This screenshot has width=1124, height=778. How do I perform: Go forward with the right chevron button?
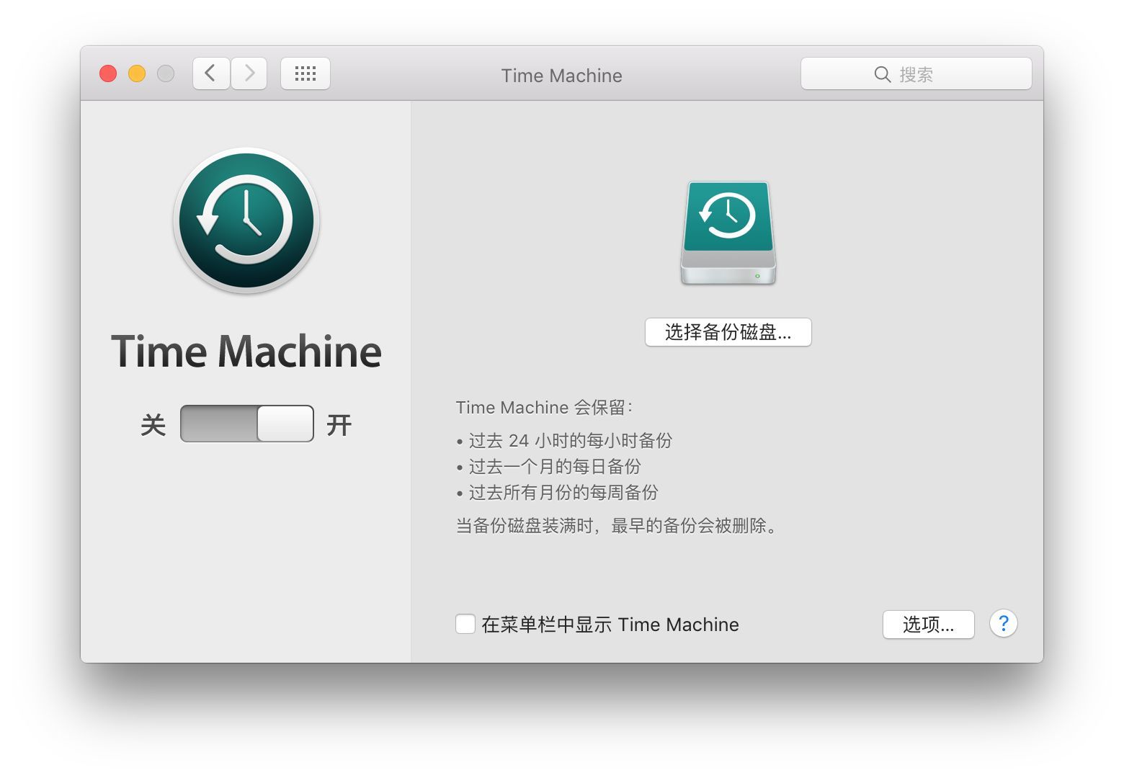249,73
